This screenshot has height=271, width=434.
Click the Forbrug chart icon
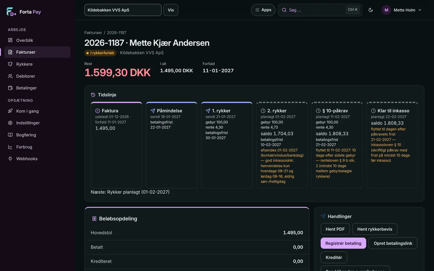[10, 147]
